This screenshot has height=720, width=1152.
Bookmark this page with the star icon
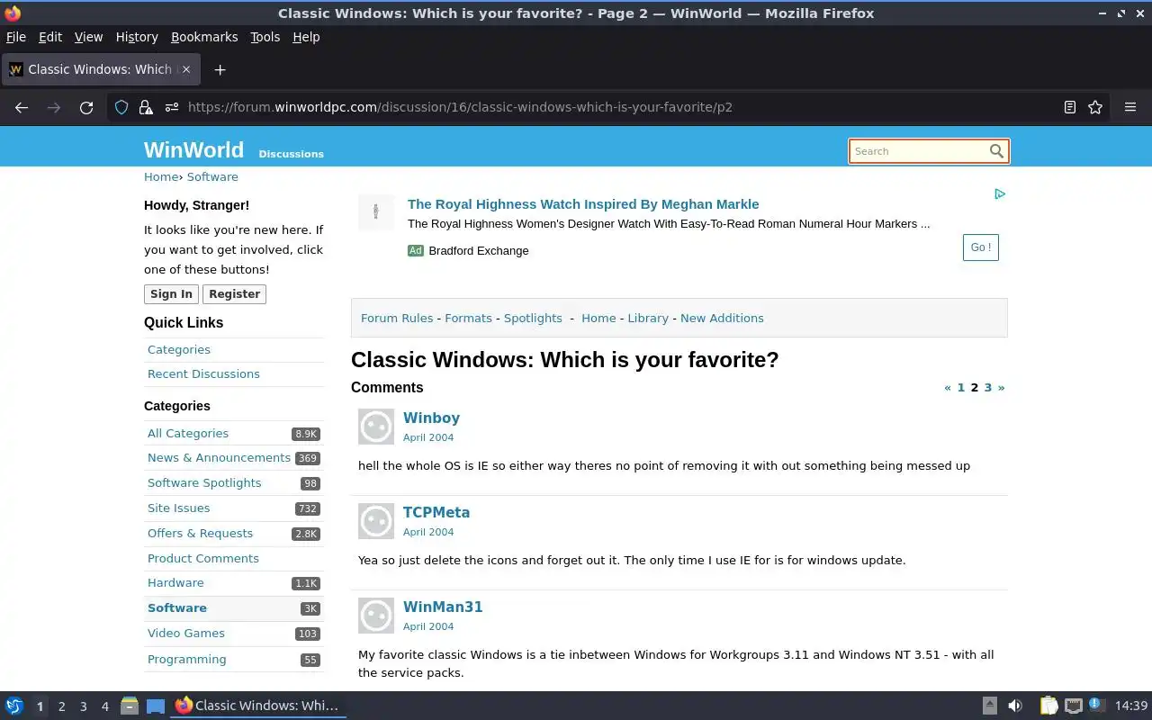pos(1095,107)
